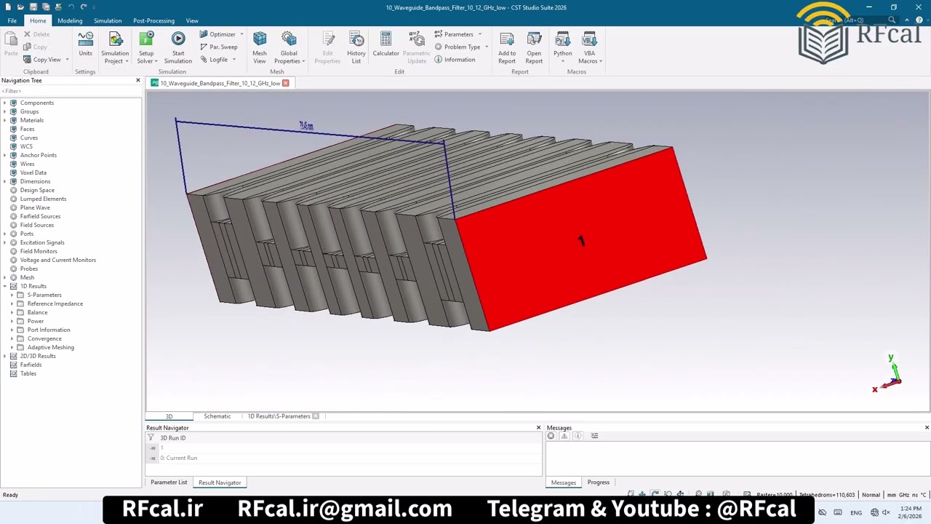Open the File menu

[12, 20]
